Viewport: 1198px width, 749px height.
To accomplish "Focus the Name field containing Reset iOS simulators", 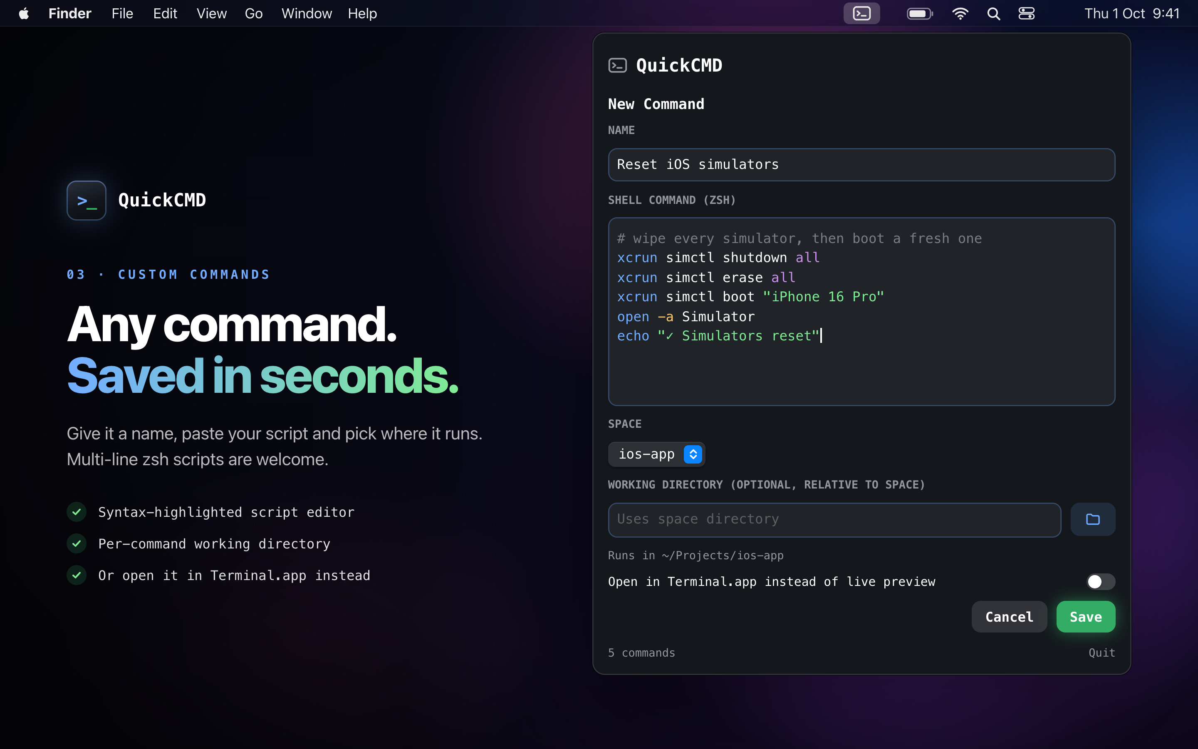I will (x=861, y=164).
